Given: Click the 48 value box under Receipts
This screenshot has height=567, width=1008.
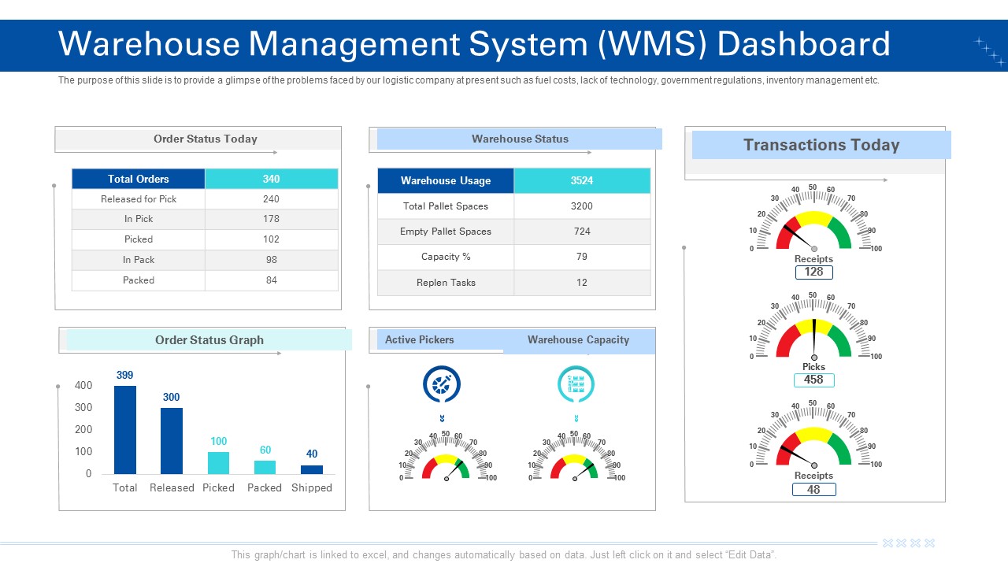Looking at the screenshot, I should [x=813, y=489].
